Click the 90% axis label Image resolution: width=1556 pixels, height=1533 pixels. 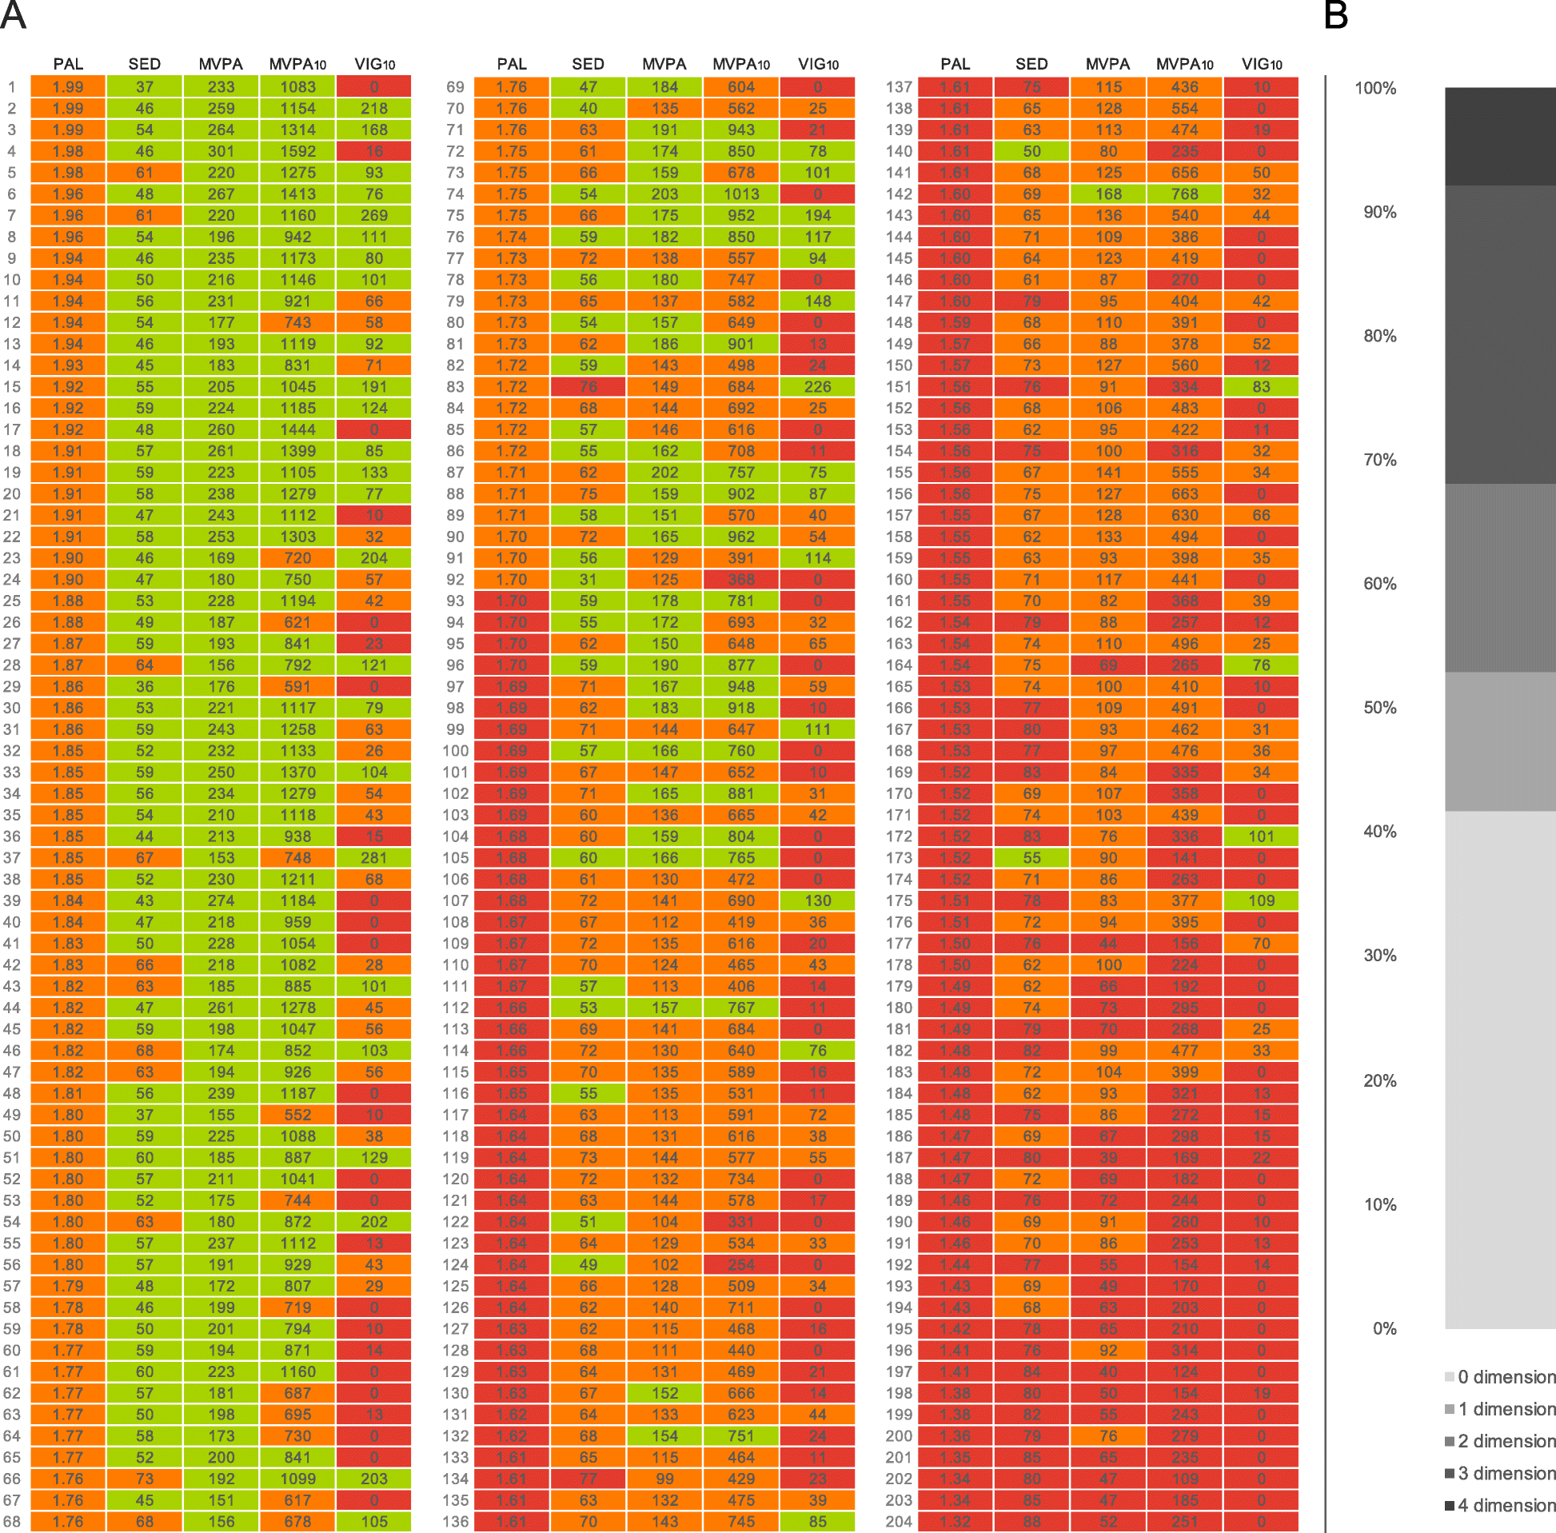(x=1380, y=213)
